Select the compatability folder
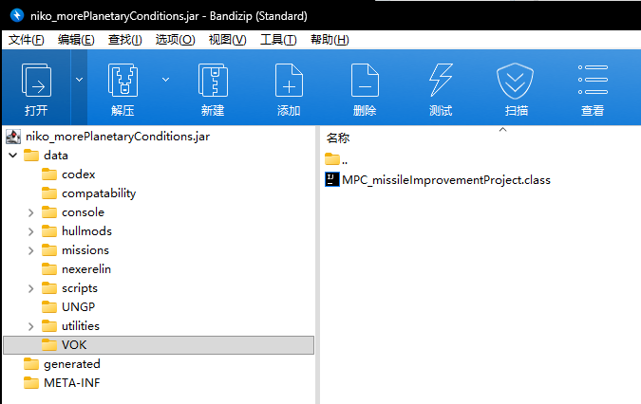Viewport: 641px width, 404px height. pyautogui.click(x=99, y=193)
